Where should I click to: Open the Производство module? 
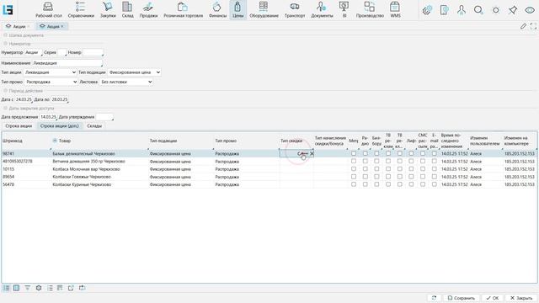(x=370, y=10)
